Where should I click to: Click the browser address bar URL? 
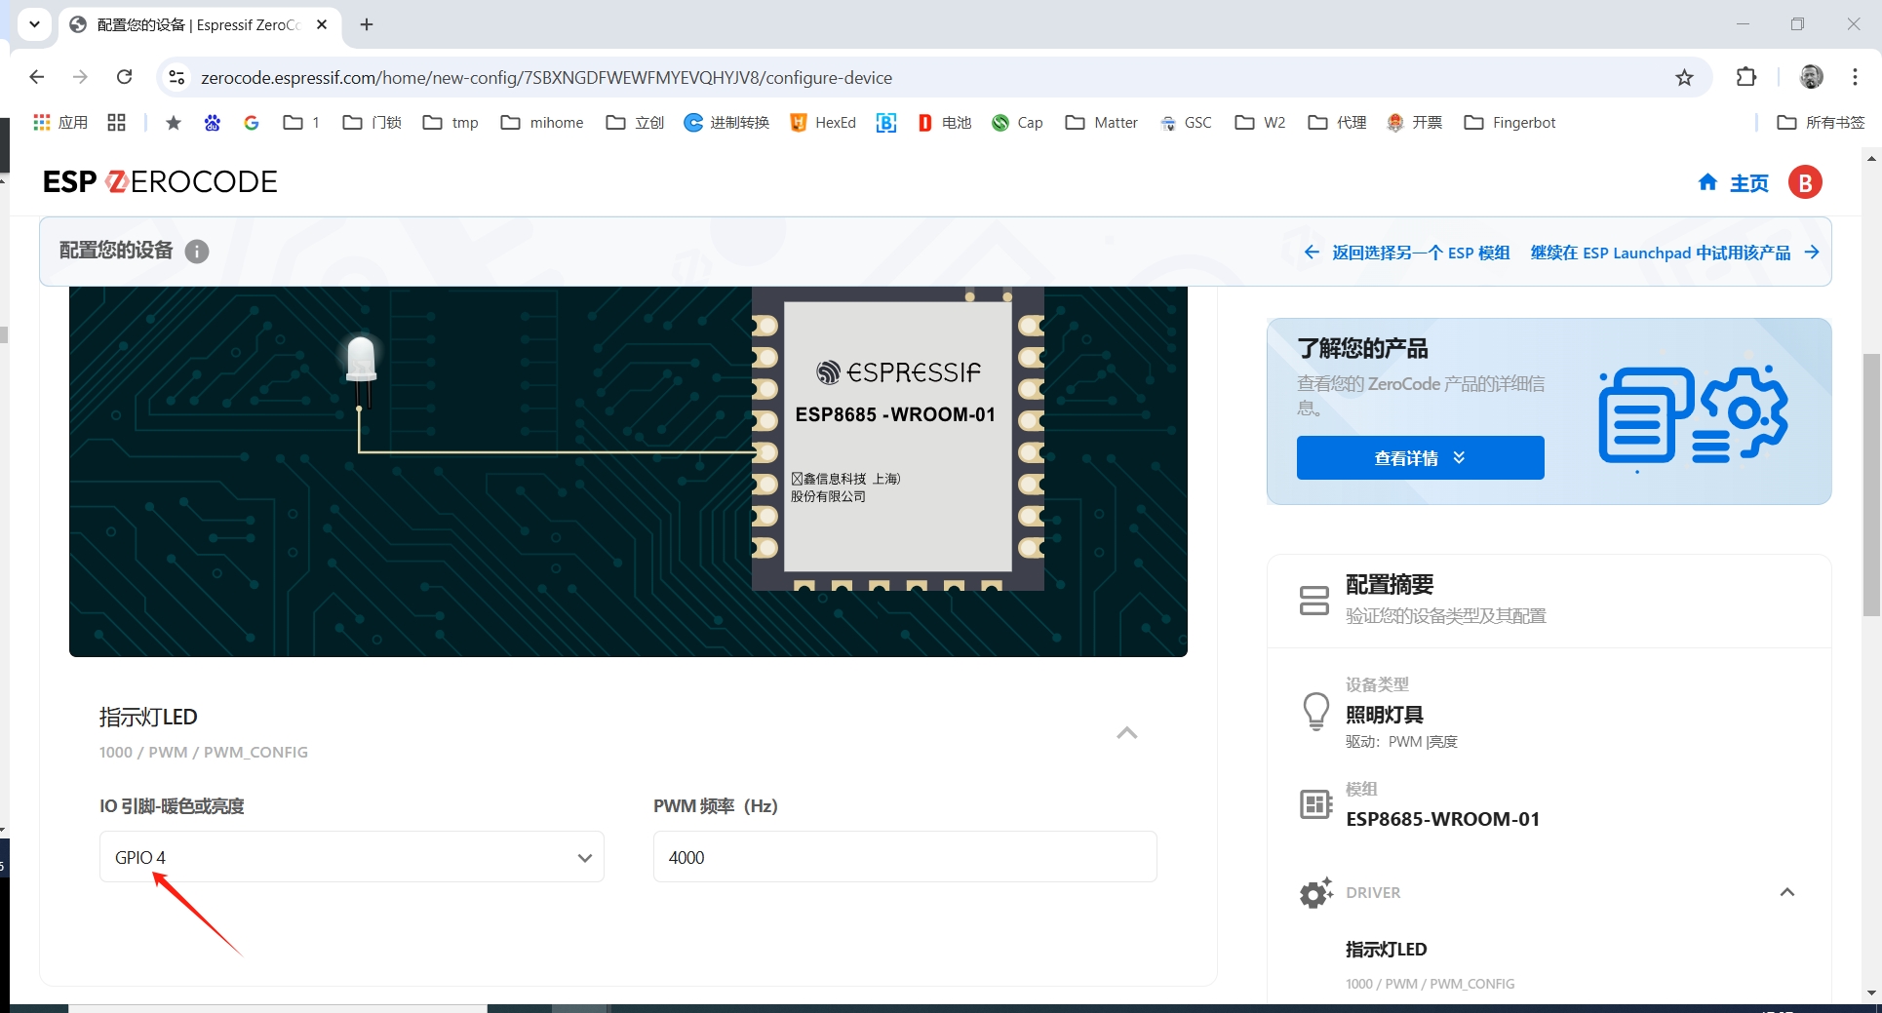(x=546, y=77)
